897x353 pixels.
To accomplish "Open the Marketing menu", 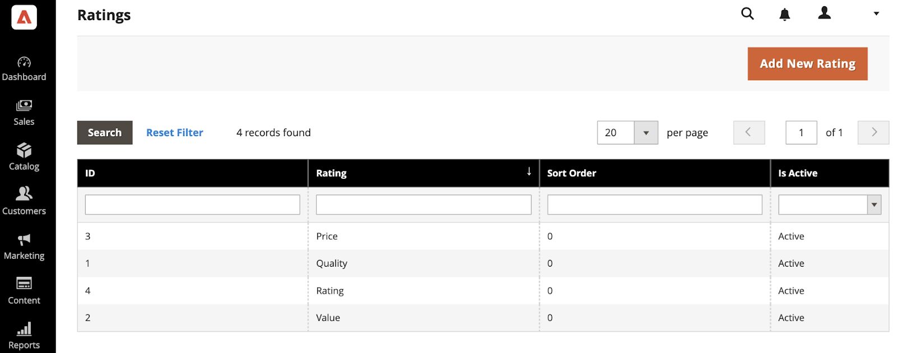I will (24, 247).
